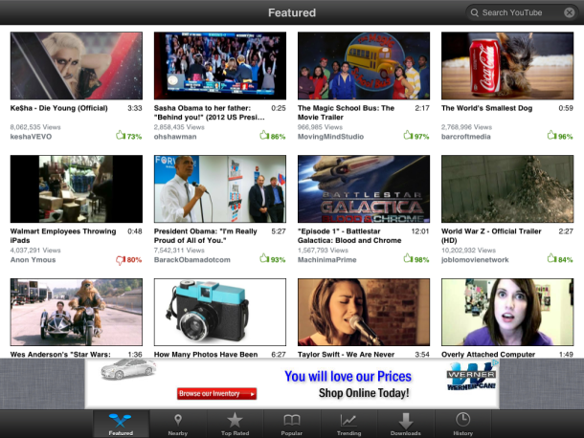Open the World War Z trailer thumbnail
The height and width of the screenshot is (438, 584).
pyautogui.click(x=507, y=189)
